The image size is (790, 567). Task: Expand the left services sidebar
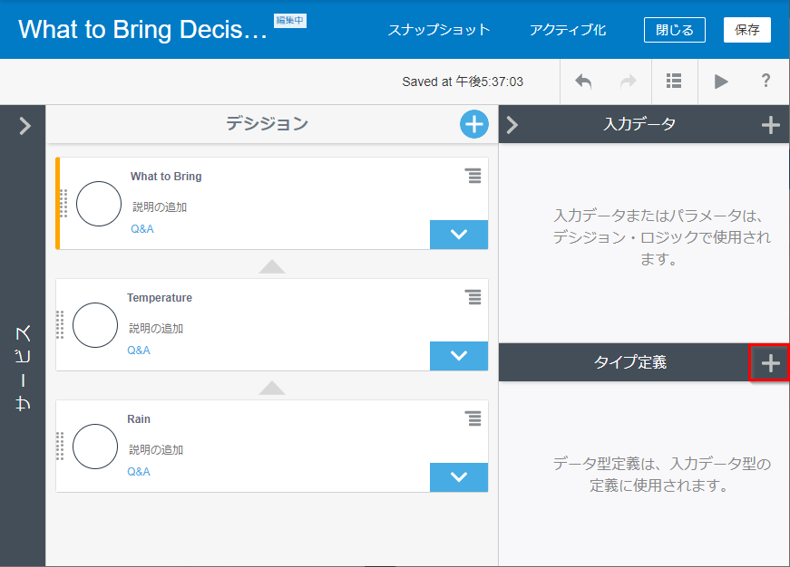pos(24,126)
